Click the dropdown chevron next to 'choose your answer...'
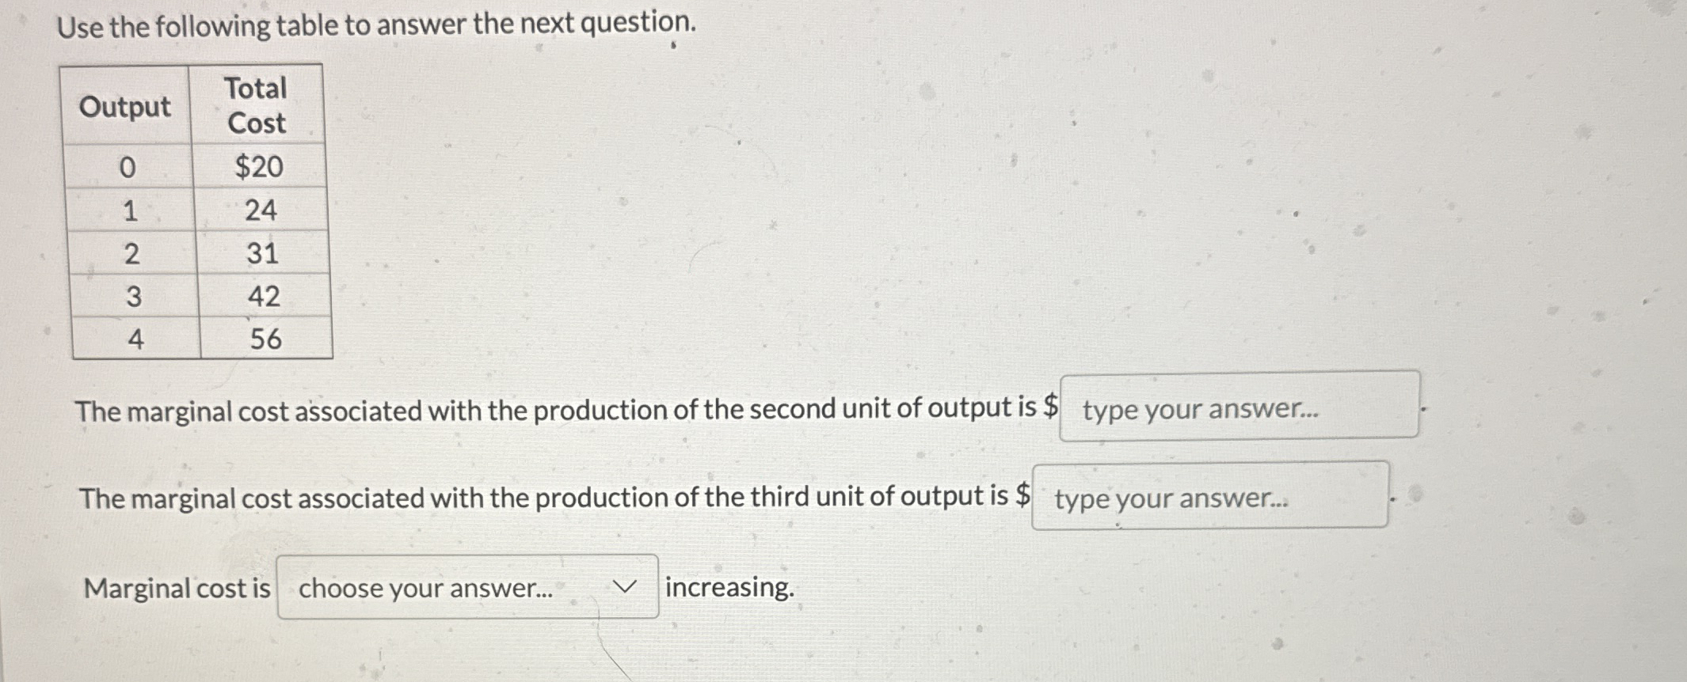The image size is (1687, 682). (625, 587)
